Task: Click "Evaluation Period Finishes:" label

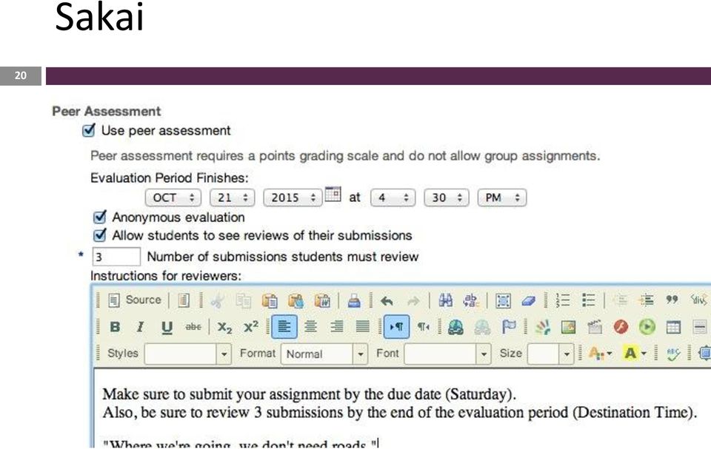Action: pos(170,178)
